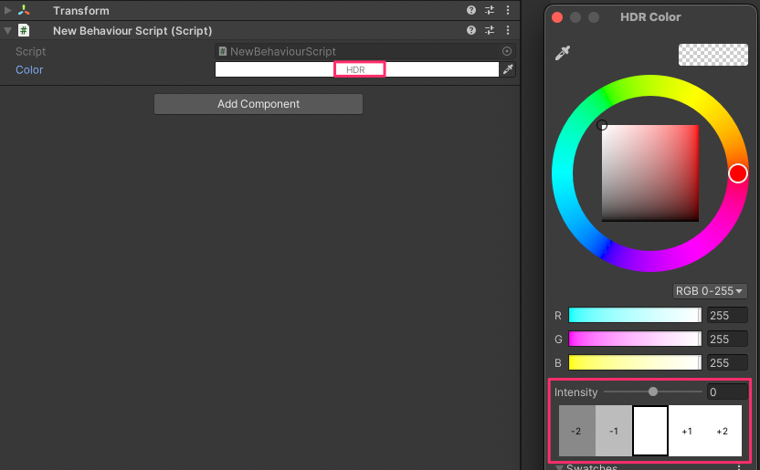Open the HDR Color field swatch
760x470 pixels.
[357, 69]
